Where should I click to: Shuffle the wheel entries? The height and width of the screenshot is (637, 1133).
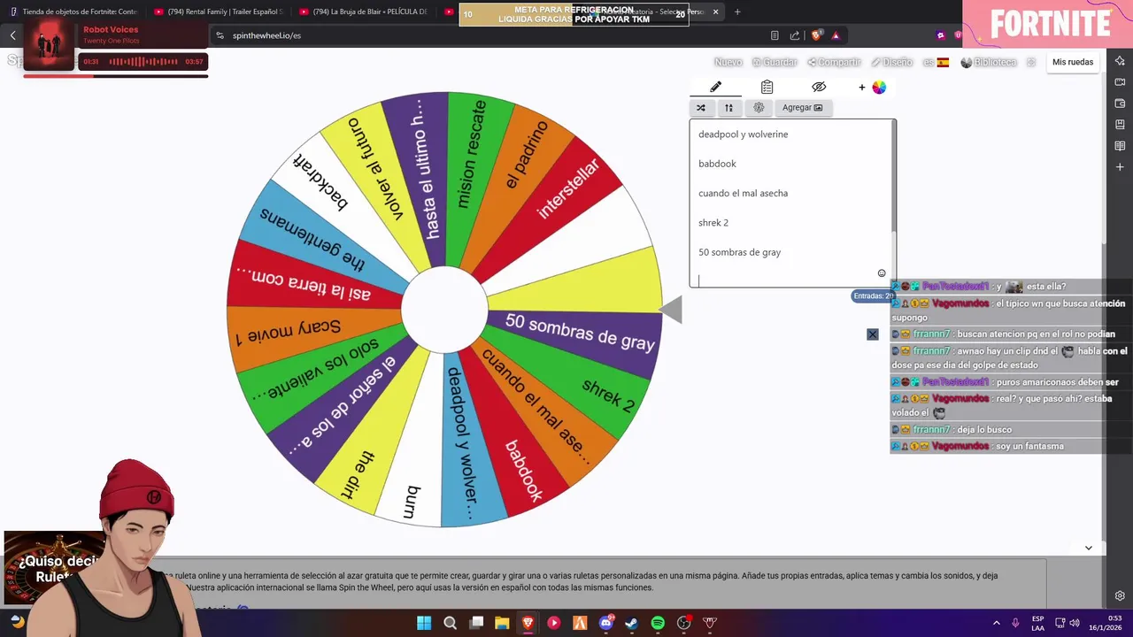point(701,108)
